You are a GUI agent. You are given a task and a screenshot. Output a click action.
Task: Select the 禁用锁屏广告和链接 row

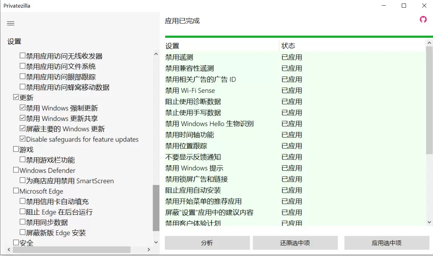(295, 179)
